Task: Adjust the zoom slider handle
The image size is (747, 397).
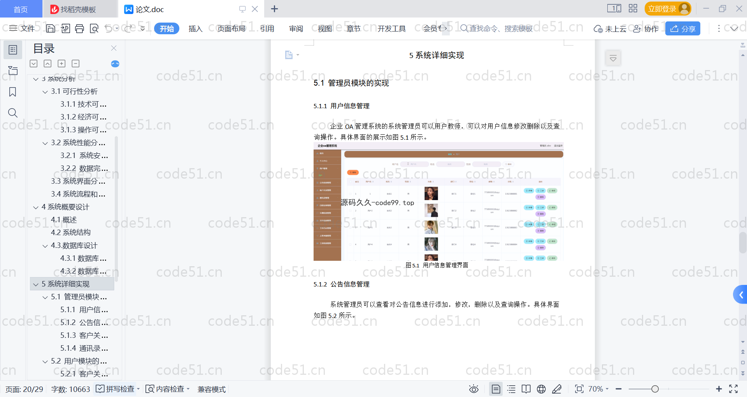Action: (655, 389)
